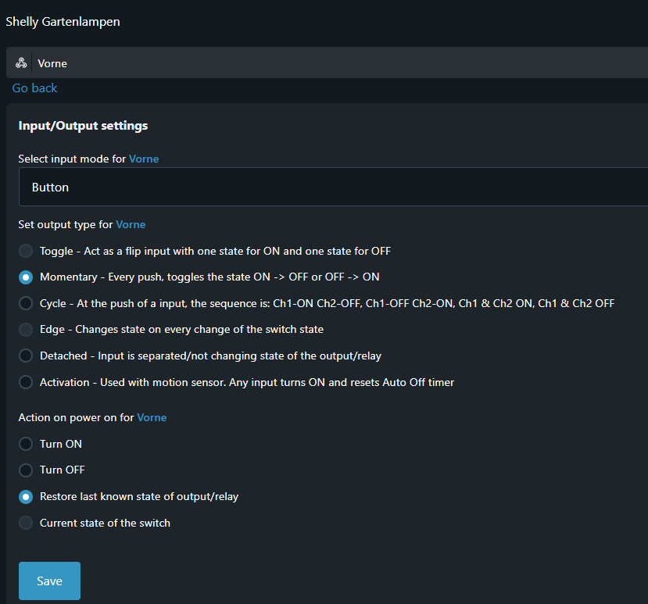The image size is (648, 604).
Task: Click the Input/Output settings heading
Action: pos(83,126)
